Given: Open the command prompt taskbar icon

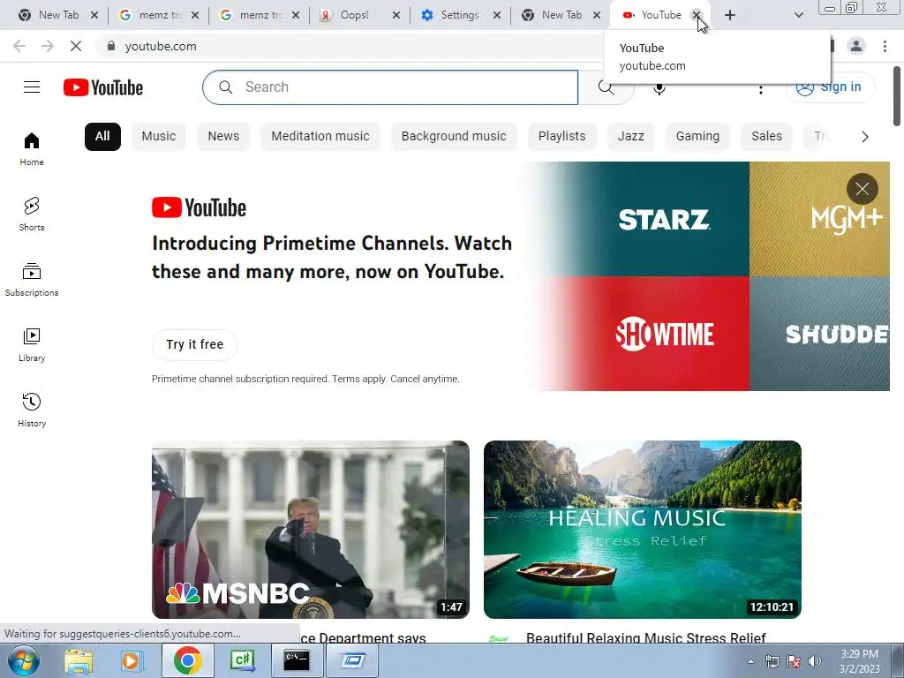Looking at the screenshot, I should 297,660.
